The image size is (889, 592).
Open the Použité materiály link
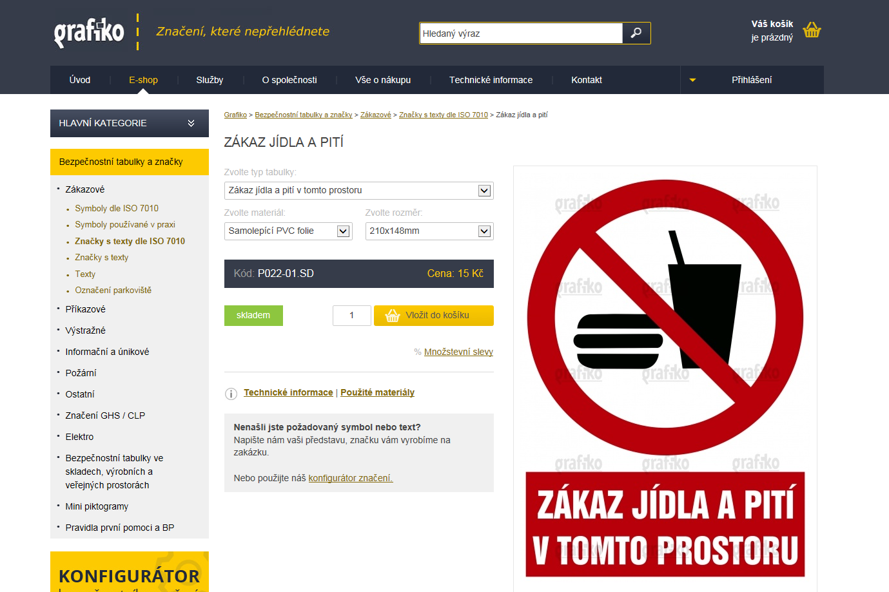377,392
